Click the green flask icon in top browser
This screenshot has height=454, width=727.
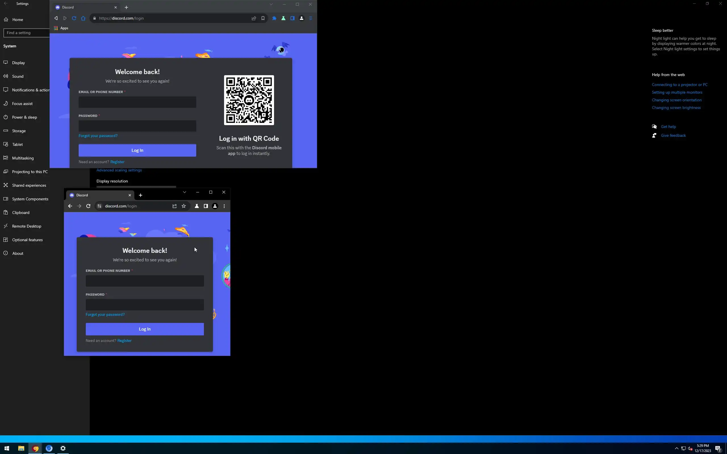(x=283, y=18)
